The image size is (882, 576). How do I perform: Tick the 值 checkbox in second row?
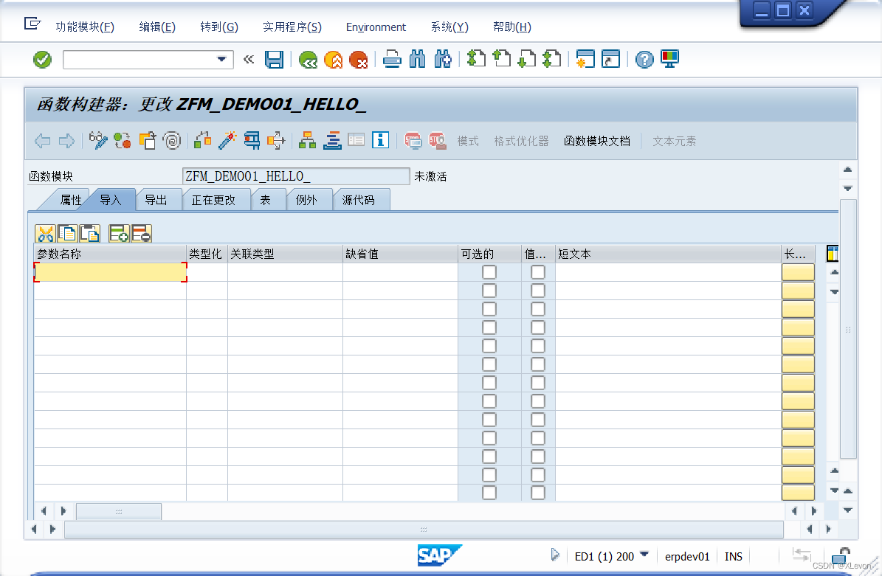[x=538, y=291]
